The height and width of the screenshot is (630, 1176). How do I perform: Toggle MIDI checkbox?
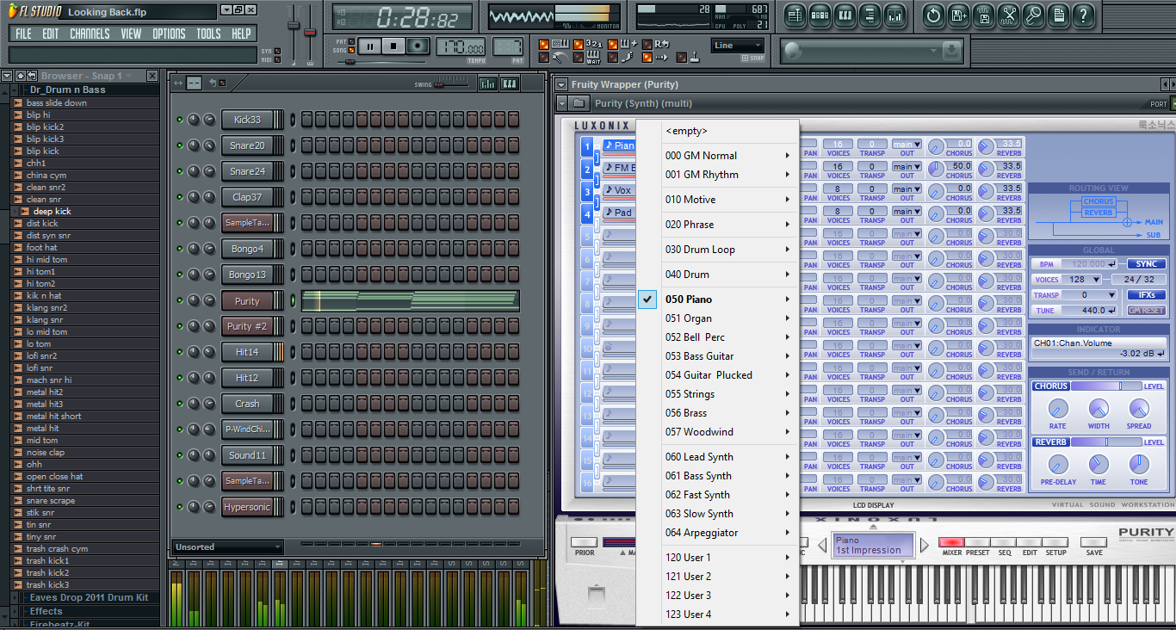(x=277, y=59)
